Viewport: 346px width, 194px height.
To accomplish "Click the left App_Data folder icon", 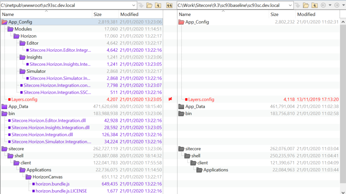I will (x=5, y=106).
